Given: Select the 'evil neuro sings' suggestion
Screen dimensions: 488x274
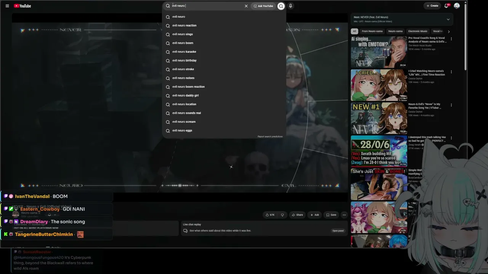Looking at the screenshot, I should 224,34.
